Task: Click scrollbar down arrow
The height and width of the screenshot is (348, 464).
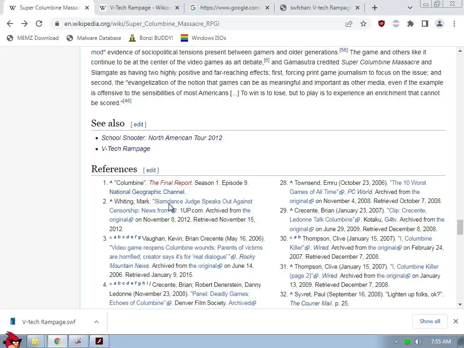Action: [460, 304]
